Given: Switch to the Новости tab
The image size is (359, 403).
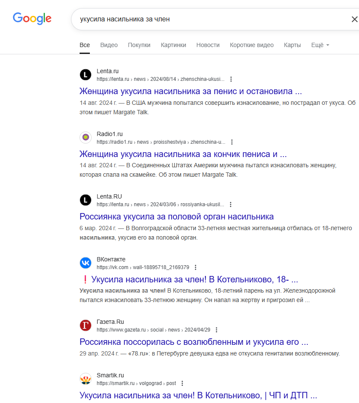Looking at the screenshot, I should coord(208,45).
